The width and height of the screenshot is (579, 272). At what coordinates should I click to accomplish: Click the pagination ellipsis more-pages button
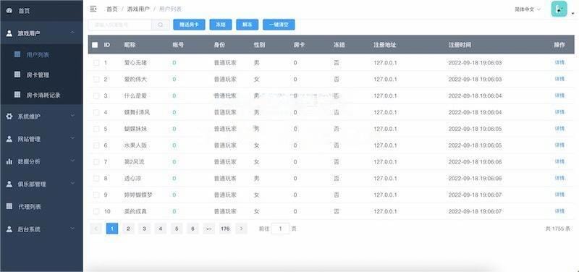coord(208,229)
